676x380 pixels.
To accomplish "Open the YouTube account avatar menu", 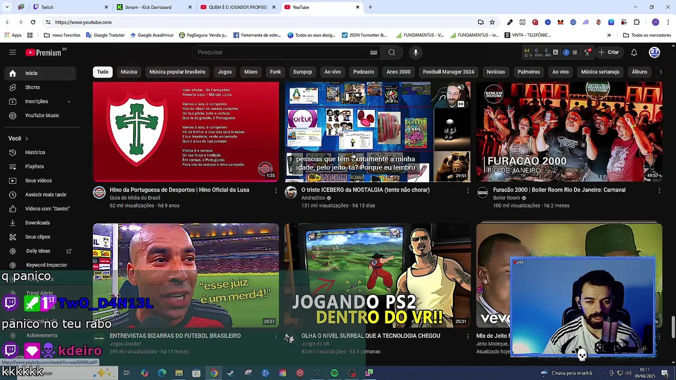I will [x=654, y=52].
